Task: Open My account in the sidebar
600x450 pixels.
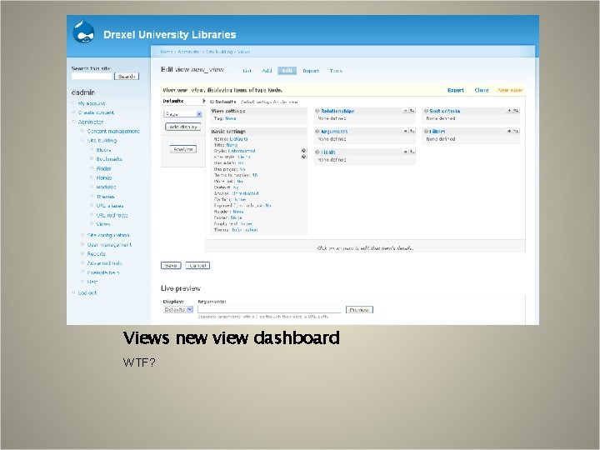Action: pos(92,103)
